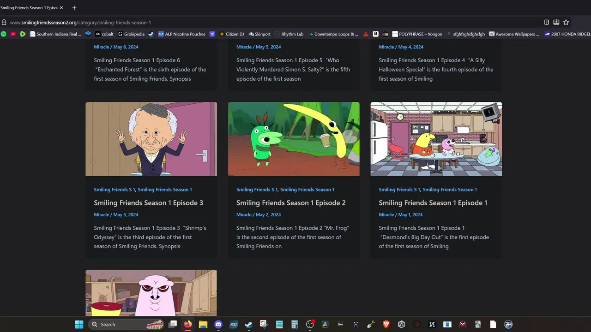The width and height of the screenshot is (591, 332).
Task: Open a new browser tab with plus
Action: pos(74,8)
